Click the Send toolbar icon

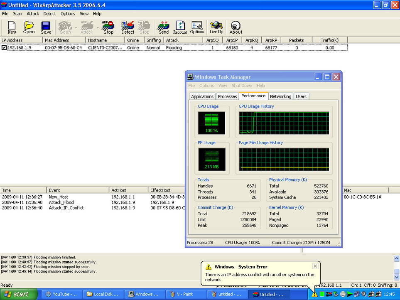pos(164,27)
